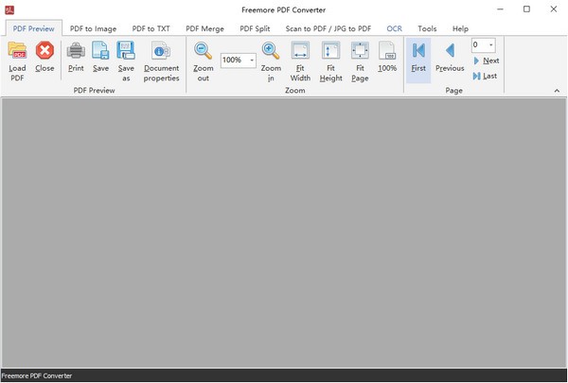This screenshot has width=568, height=383.
Task: Click the Zoom in magnifier
Action: click(x=271, y=50)
